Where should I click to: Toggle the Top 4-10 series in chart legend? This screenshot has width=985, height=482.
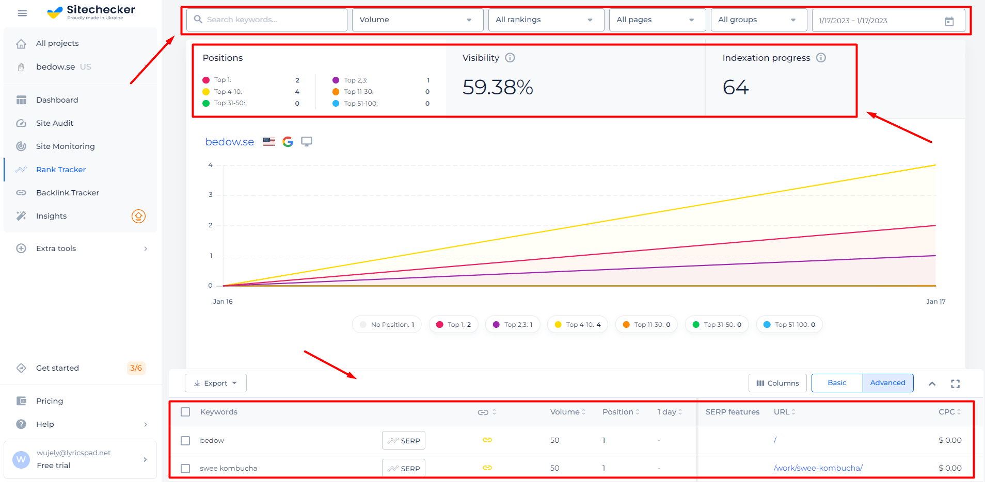[578, 325]
